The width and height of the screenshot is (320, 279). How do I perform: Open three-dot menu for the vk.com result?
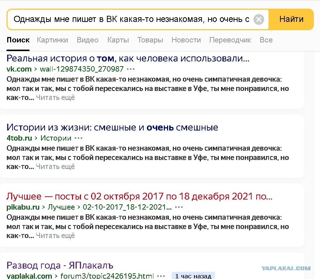131,69
